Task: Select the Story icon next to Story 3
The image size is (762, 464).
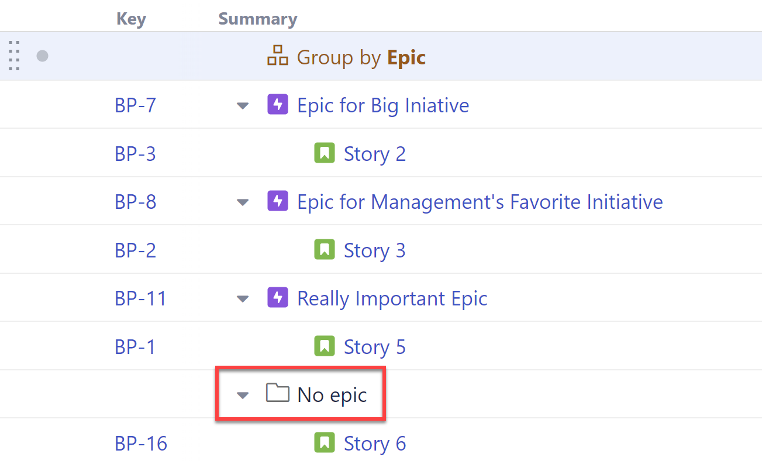Action: [325, 249]
